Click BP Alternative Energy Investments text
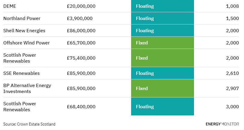Image resolution: width=244 pixels, height=130 pixels. tap(27, 89)
